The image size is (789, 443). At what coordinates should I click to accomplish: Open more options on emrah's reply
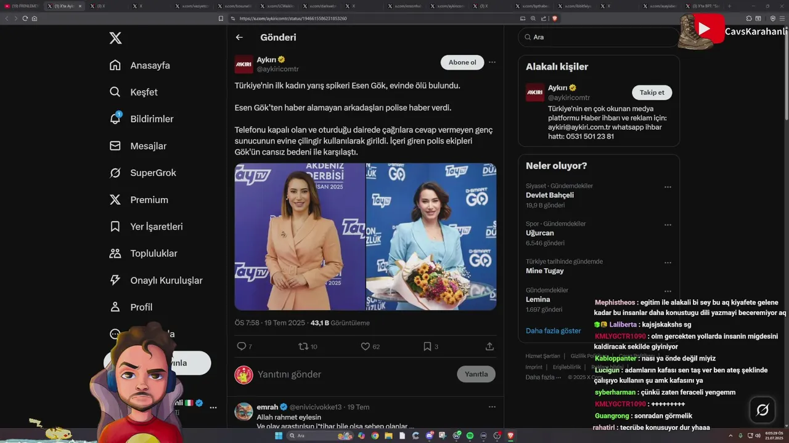pyautogui.click(x=492, y=407)
